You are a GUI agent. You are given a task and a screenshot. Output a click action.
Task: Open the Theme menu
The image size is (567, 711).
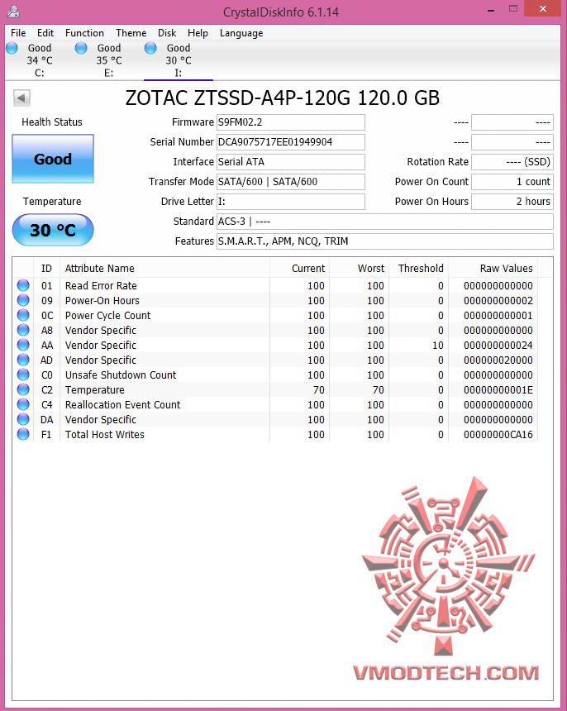tap(131, 33)
